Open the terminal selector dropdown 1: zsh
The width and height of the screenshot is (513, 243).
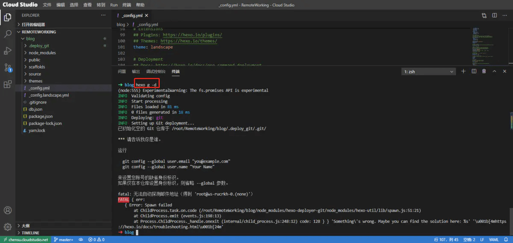click(429, 71)
